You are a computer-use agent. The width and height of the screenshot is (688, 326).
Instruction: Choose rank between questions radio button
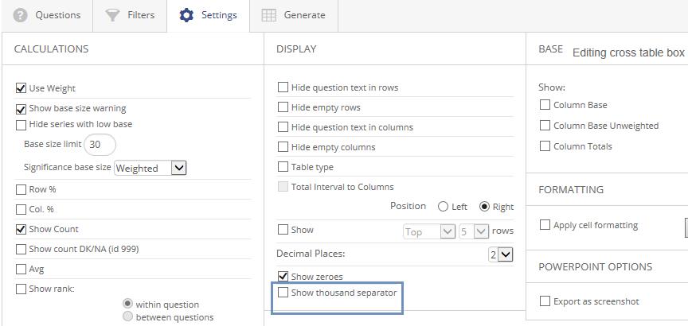point(127,317)
